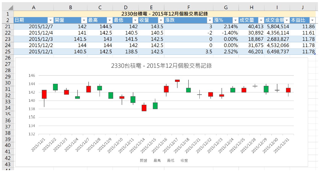319x172 pixels.
Task: Click the 2.14% change cell
Action: [x=226, y=27]
